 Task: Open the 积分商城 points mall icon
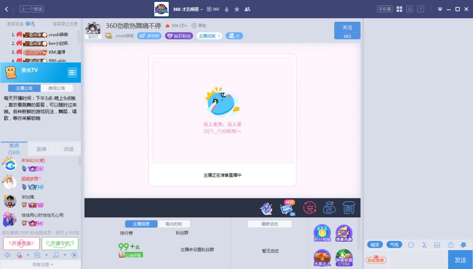(x=322, y=233)
